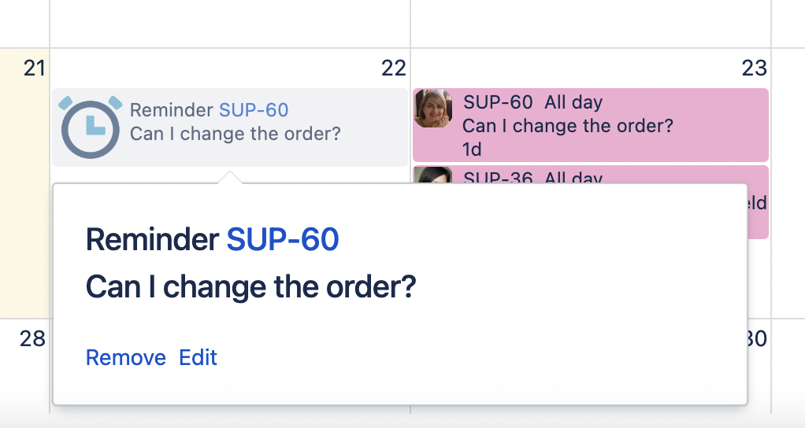
Task: Edit the SUP-60 reminder
Action: (x=198, y=358)
